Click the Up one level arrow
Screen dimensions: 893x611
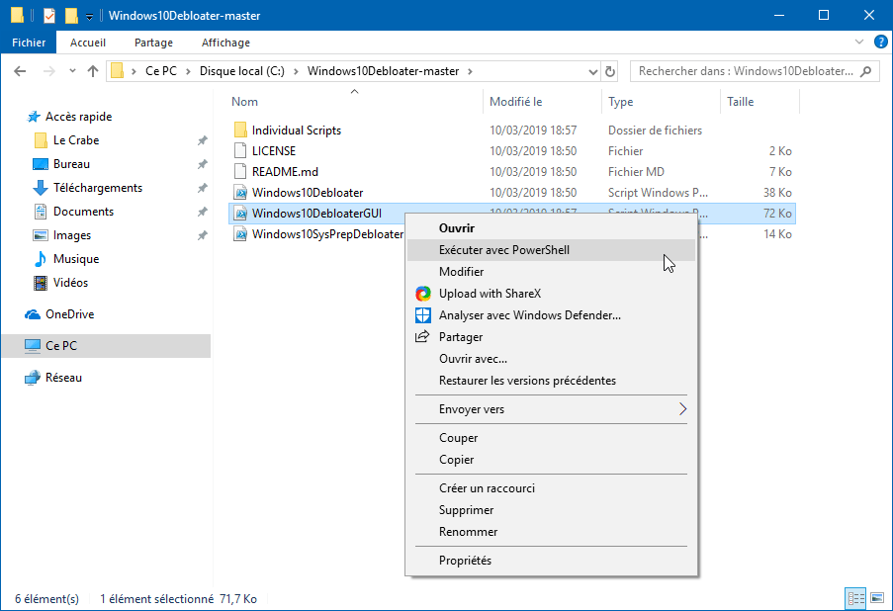click(x=93, y=71)
